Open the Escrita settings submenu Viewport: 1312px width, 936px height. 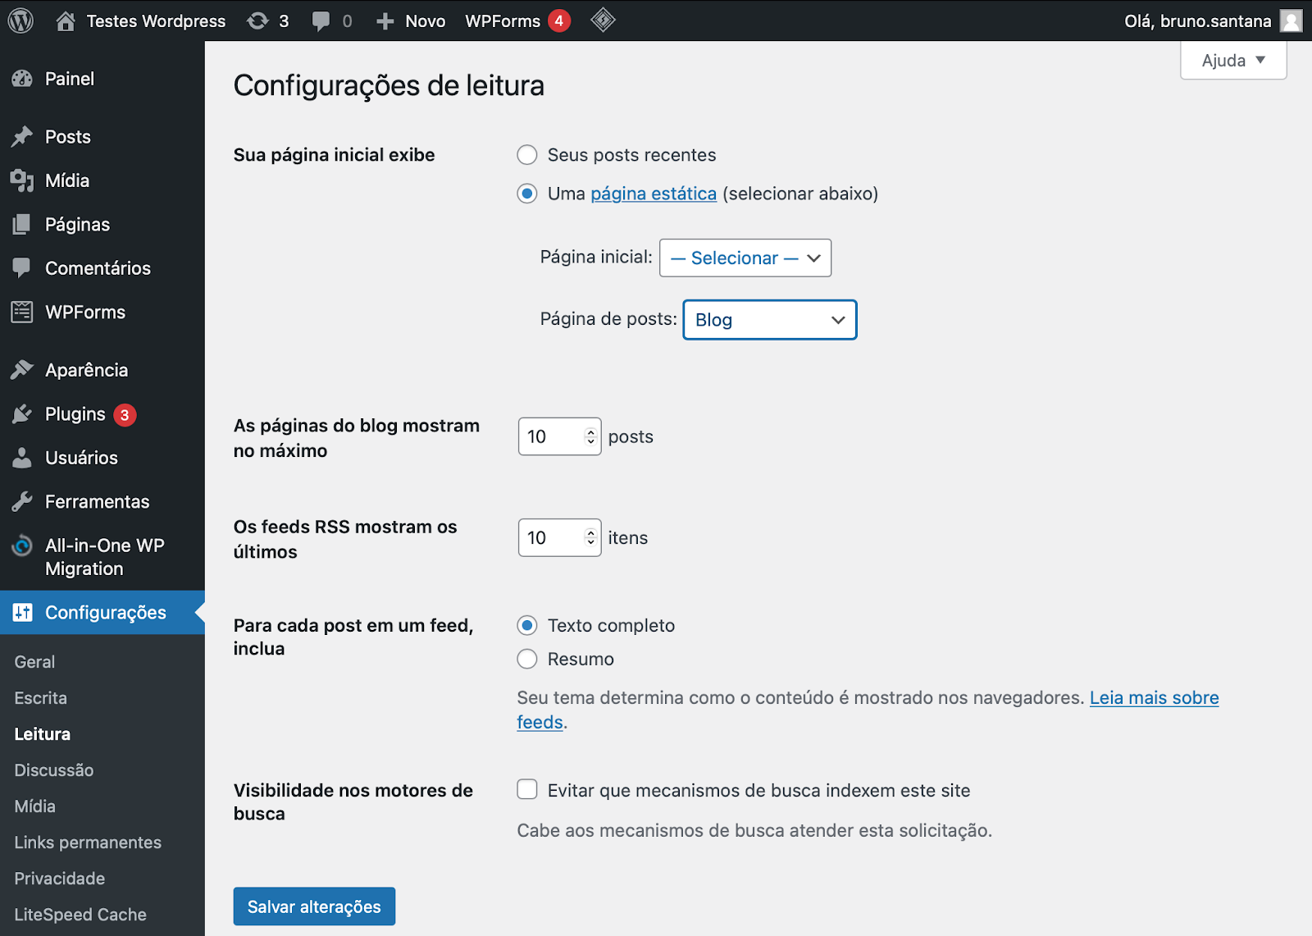[41, 698]
